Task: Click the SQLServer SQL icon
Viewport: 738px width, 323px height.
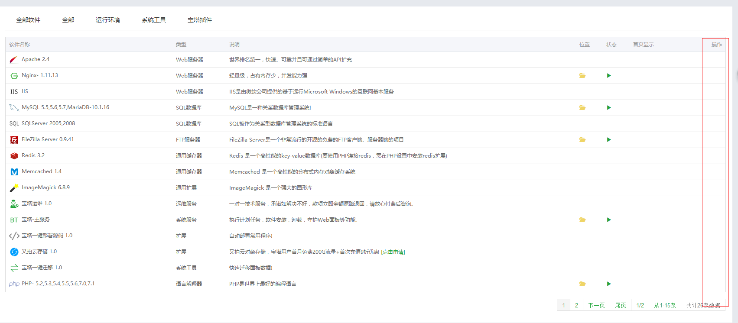Action: (x=14, y=124)
